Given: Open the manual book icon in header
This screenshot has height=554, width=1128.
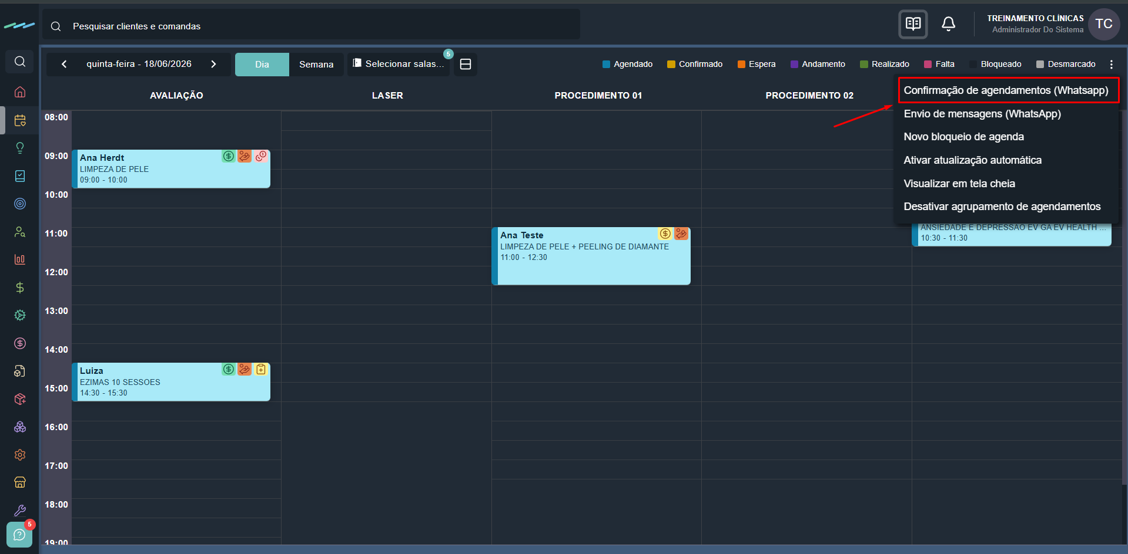Looking at the screenshot, I should (x=913, y=24).
